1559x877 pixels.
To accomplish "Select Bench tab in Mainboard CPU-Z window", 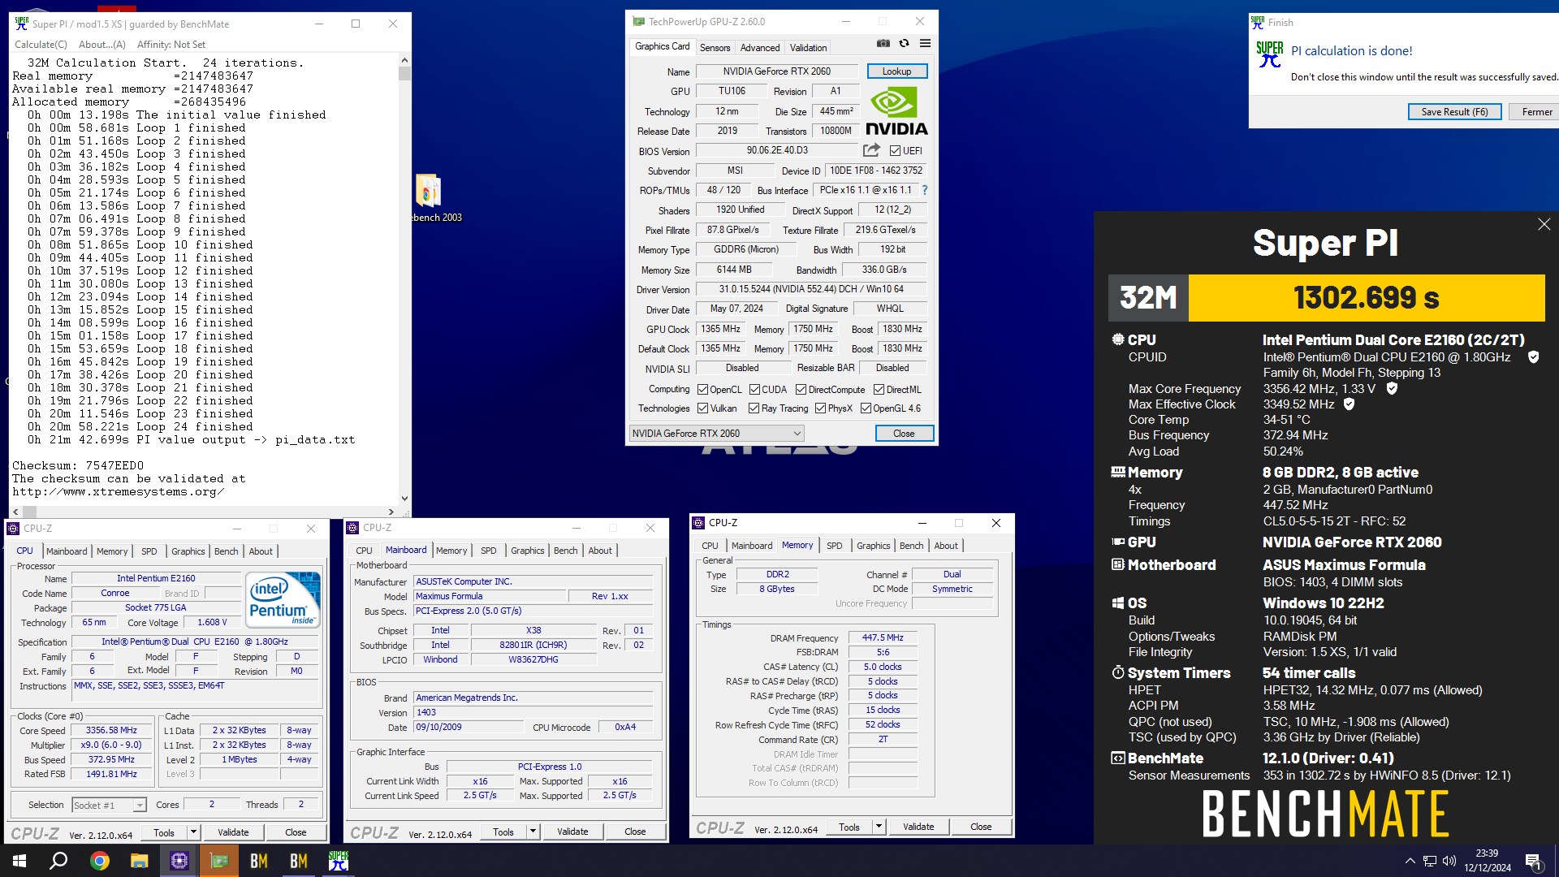I will pyautogui.click(x=565, y=551).
